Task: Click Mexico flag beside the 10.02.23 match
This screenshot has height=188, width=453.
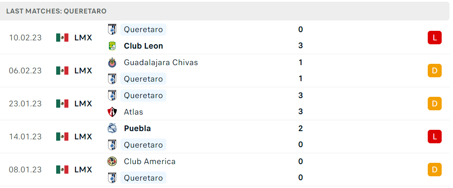Action: 62,38
